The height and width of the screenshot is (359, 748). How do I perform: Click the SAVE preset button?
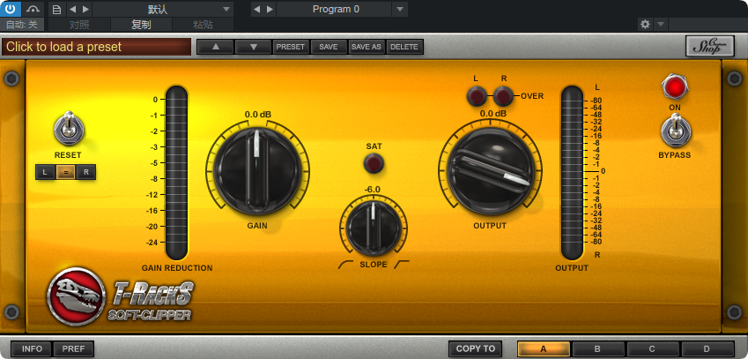329,47
